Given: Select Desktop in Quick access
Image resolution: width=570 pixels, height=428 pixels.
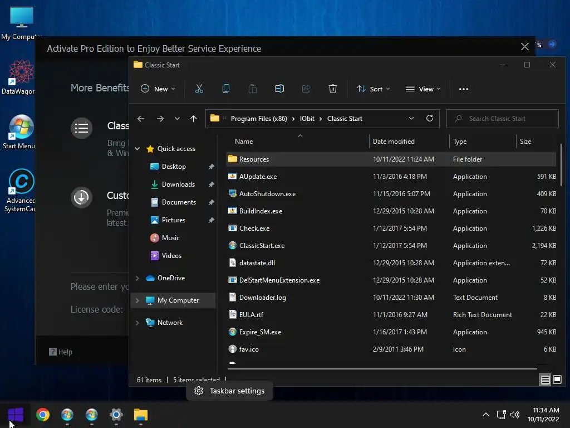Looking at the screenshot, I should (174, 166).
